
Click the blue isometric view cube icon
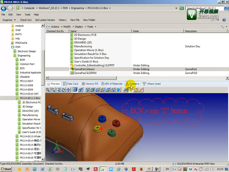(x=118, y=90)
